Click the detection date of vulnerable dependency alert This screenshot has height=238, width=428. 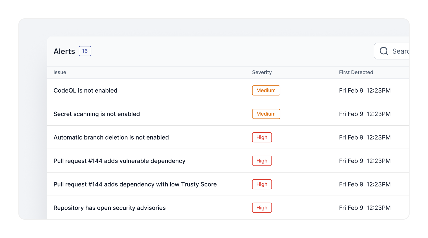[365, 161]
